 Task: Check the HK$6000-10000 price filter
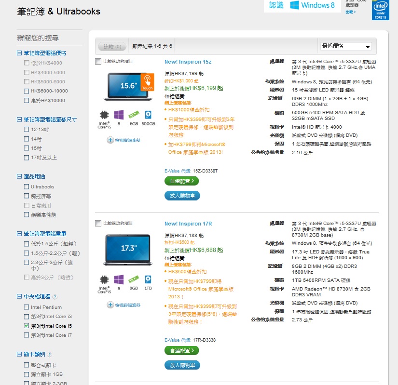[27, 91]
